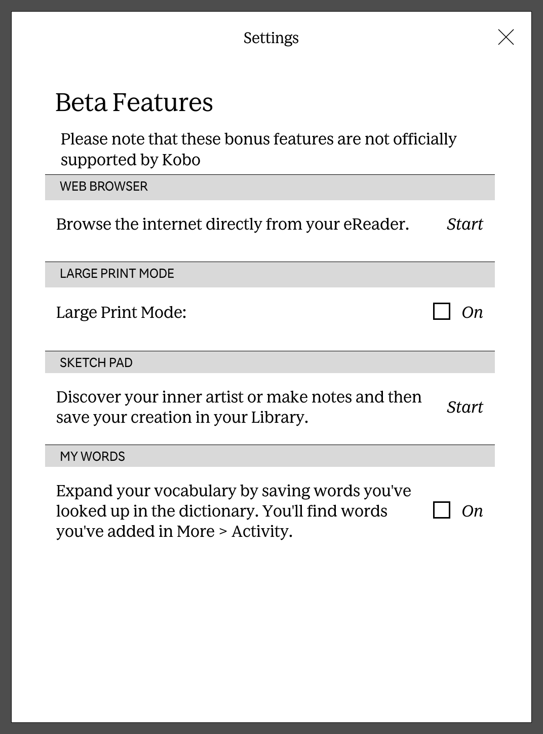Close the Settings dialog with the X icon
Viewport: 543px width, 734px height.
pyautogui.click(x=506, y=37)
